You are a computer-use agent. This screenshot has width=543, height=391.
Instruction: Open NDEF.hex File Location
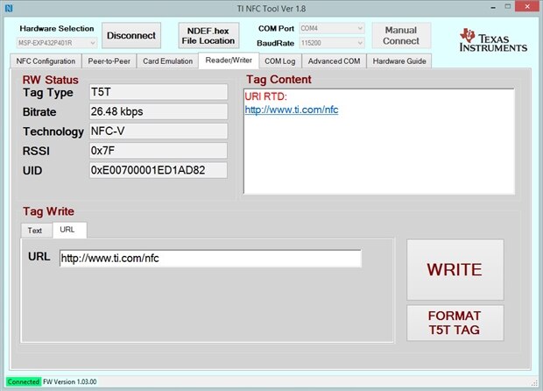pyautogui.click(x=208, y=35)
